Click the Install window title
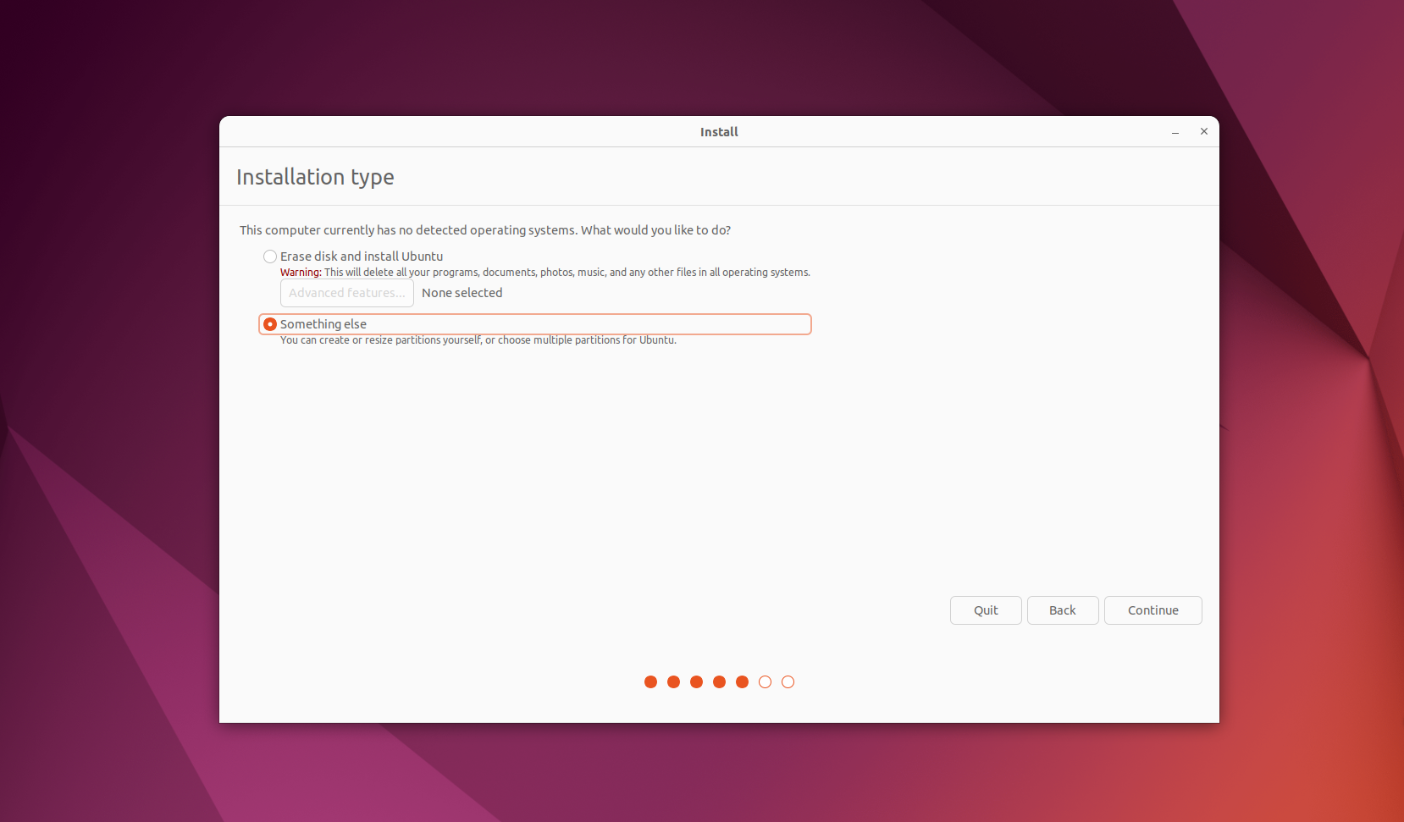Screen dimensions: 1404x822 point(719,132)
